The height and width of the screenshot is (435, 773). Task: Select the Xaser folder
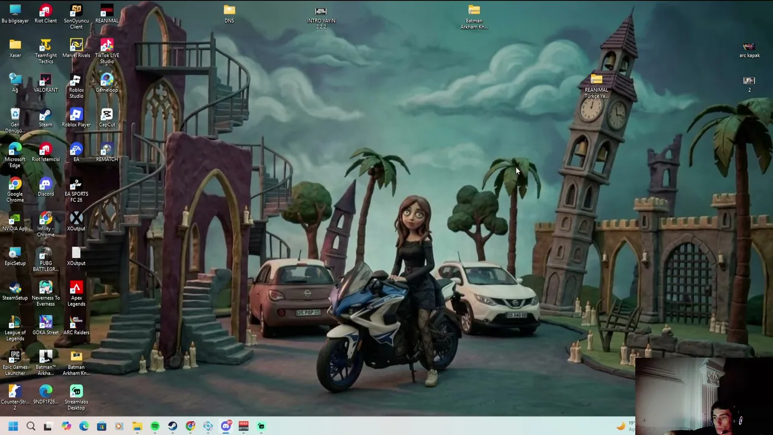click(15, 48)
